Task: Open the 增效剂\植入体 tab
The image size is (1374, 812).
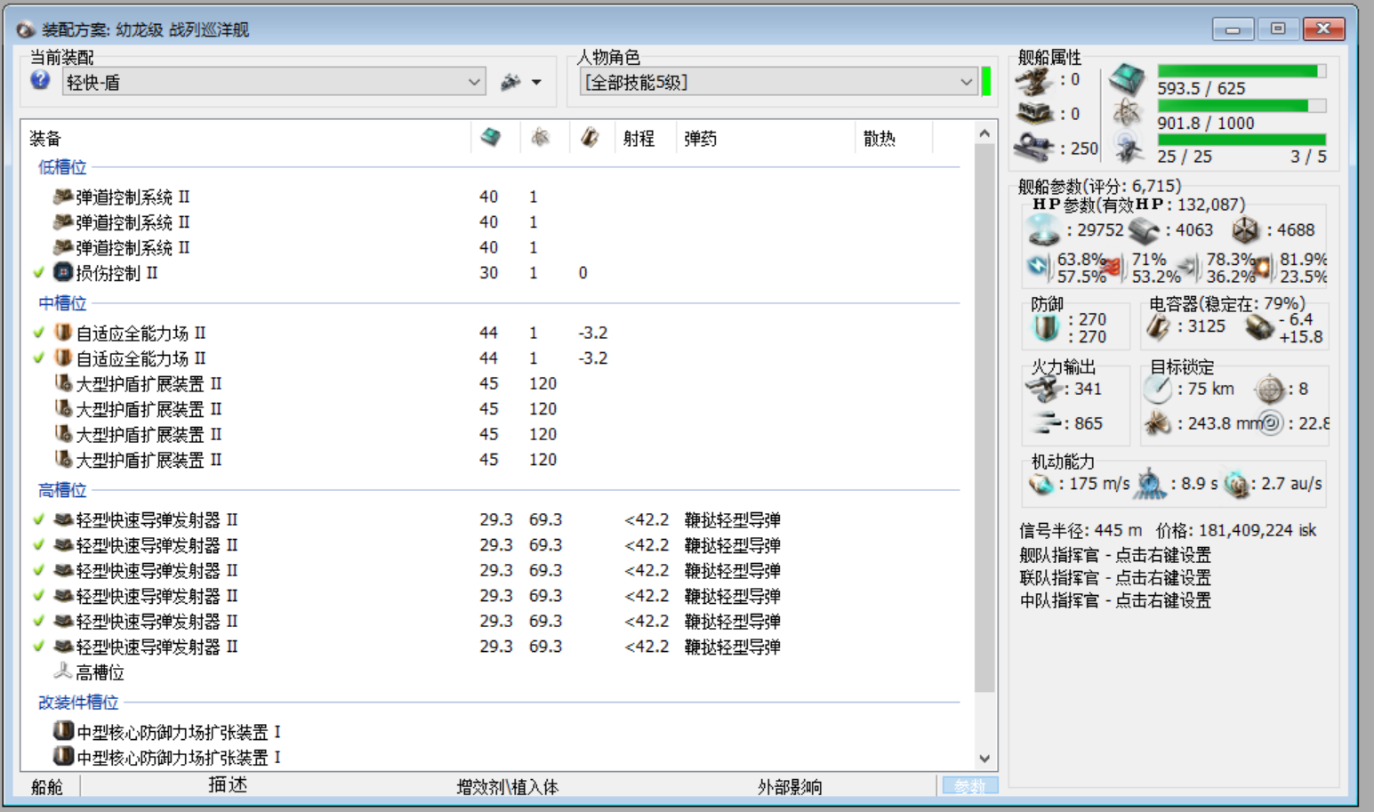Action: [507, 786]
